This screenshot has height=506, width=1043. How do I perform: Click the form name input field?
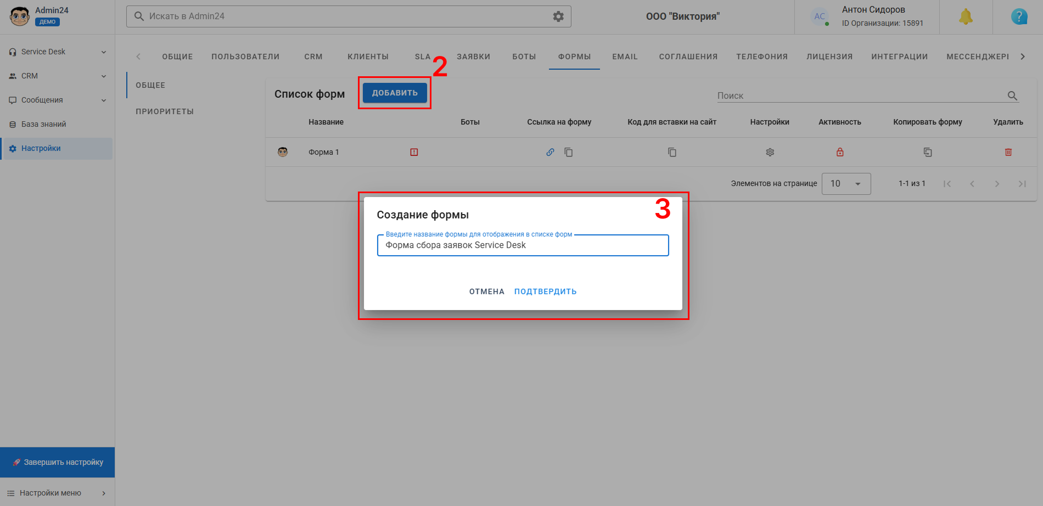coord(523,245)
